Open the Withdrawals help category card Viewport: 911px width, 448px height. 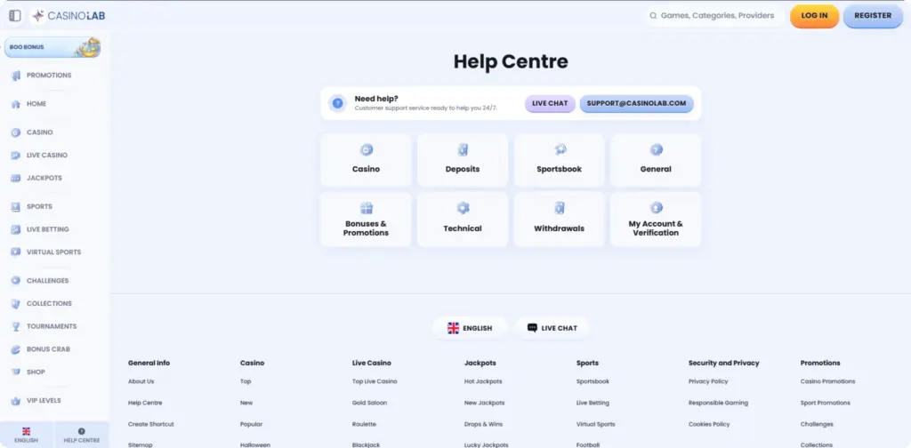[x=559, y=220]
